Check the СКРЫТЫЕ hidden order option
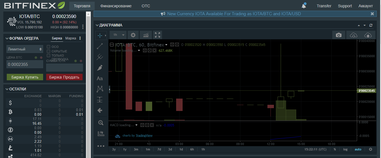The width and height of the screenshot is (381, 158). tap(48, 51)
